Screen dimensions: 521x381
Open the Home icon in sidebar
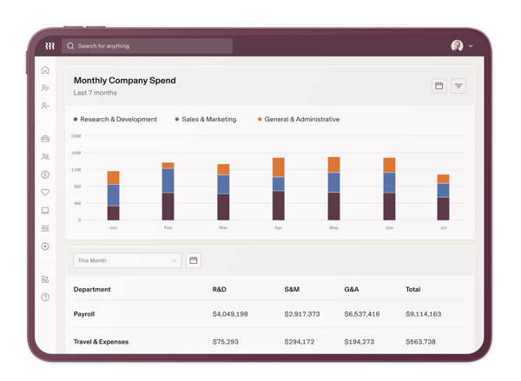[45, 69]
